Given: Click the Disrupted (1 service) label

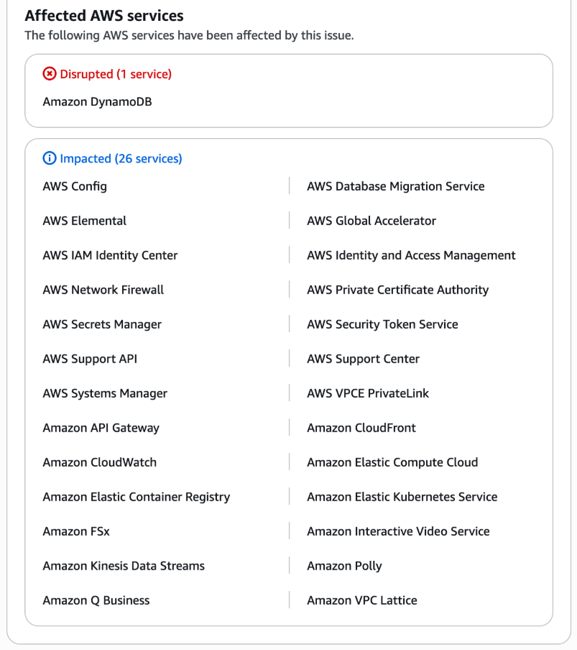Looking at the screenshot, I should (115, 74).
